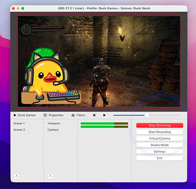Minimize the OBS window
196x189 pixels.
point(18,8)
